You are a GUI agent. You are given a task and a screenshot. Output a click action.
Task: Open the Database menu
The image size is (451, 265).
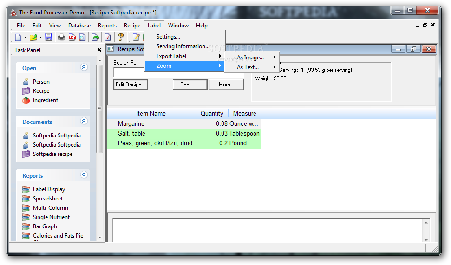pyautogui.click(x=79, y=25)
